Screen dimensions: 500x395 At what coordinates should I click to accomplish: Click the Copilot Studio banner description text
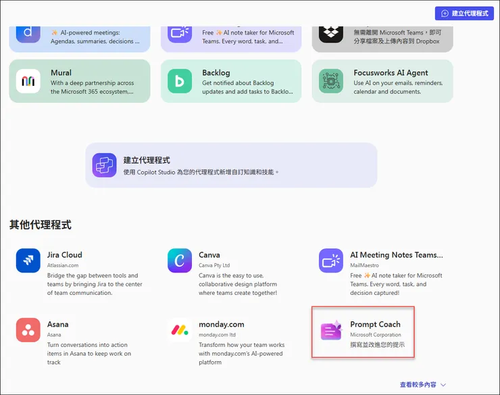click(201, 172)
